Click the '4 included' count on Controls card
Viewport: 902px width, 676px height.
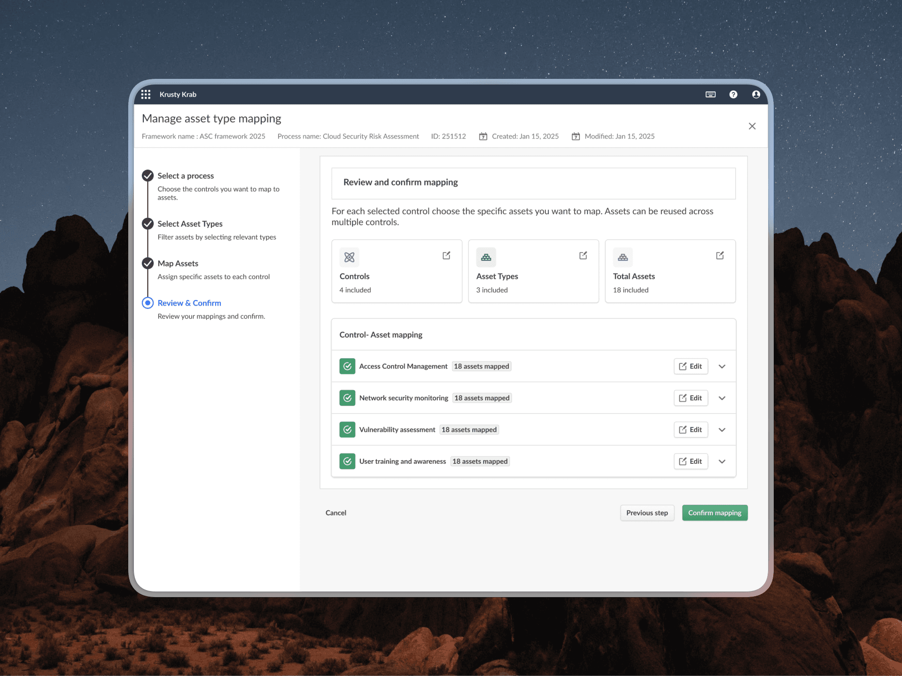click(x=355, y=290)
